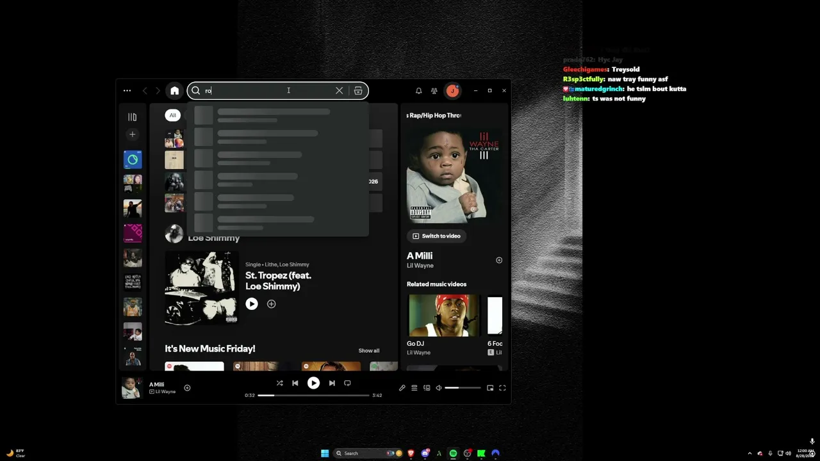Navigate forward in Spotify
The width and height of the screenshot is (820, 461).
click(x=158, y=91)
